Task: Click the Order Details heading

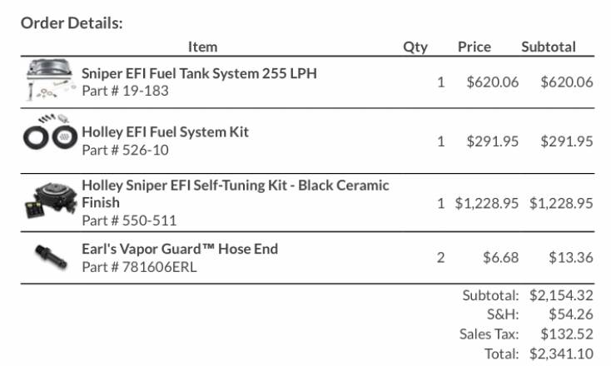Action: 72,23
